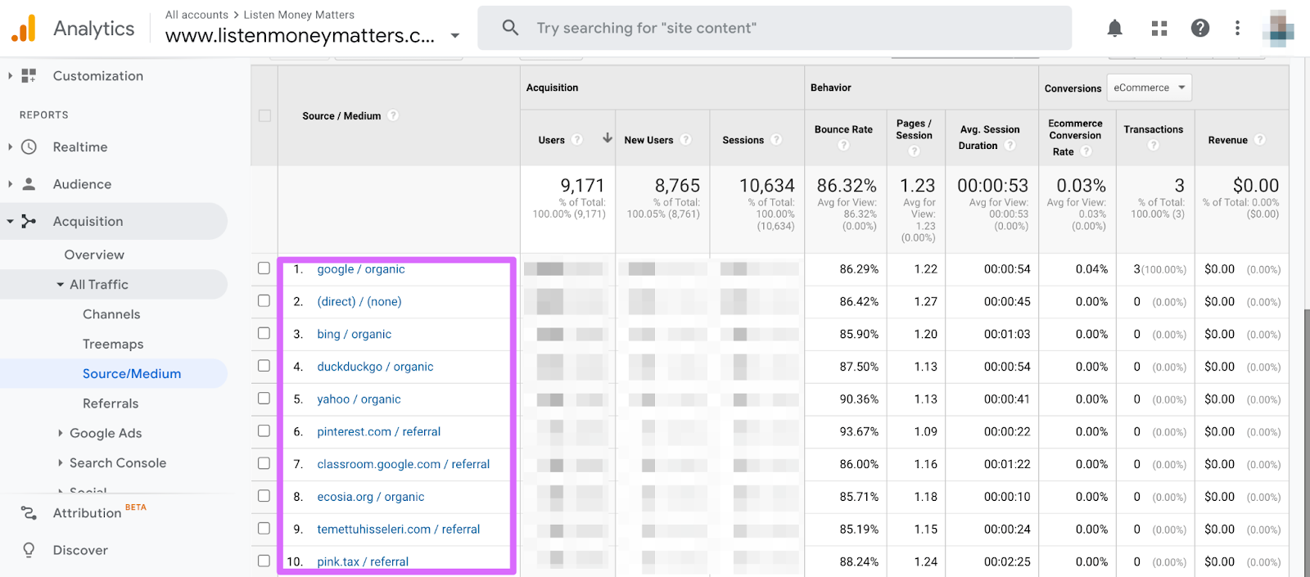This screenshot has height=577, width=1310.
Task: Click help icon under Transactions
Action: [1153, 146]
